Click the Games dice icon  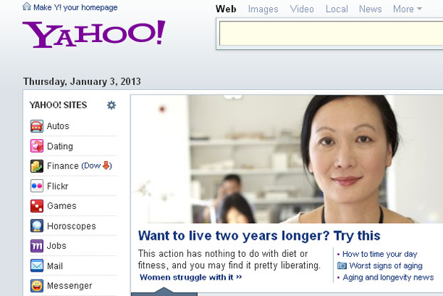[x=37, y=206]
